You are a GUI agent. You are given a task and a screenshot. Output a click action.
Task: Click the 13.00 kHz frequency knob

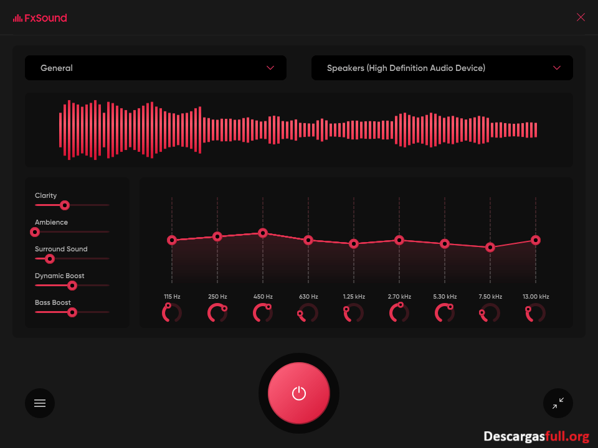coord(536,312)
